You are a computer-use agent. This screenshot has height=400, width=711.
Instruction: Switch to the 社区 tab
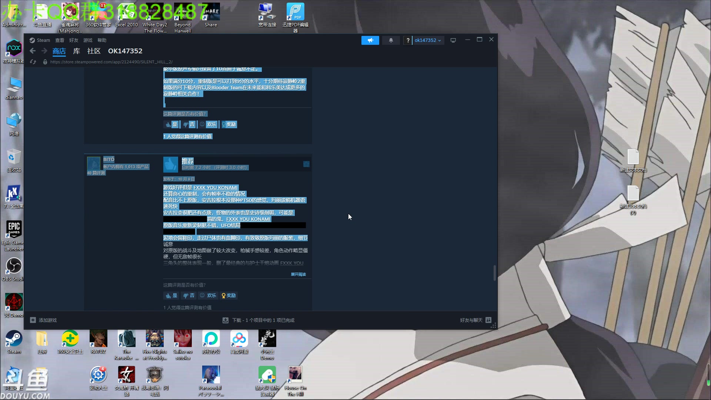(x=94, y=51)
